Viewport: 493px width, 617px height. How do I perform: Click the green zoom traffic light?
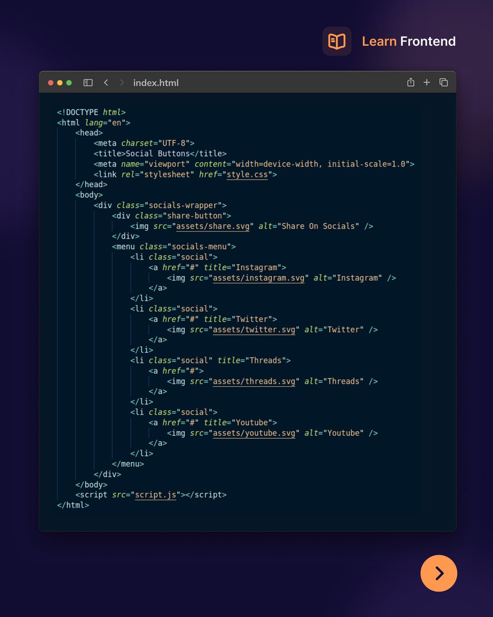[68, 82]
